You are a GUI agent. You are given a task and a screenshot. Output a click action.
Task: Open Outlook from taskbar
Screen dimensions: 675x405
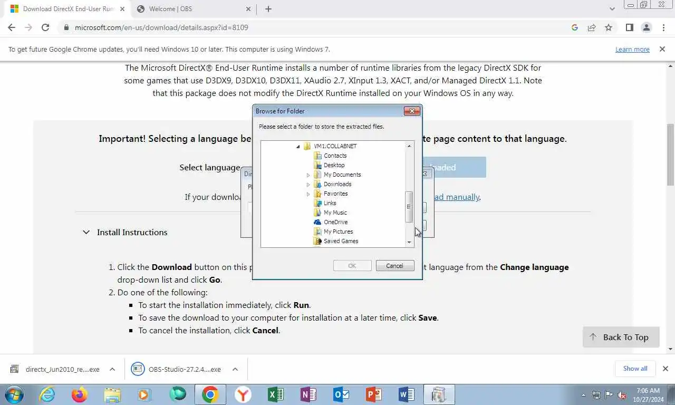(341, 394)
